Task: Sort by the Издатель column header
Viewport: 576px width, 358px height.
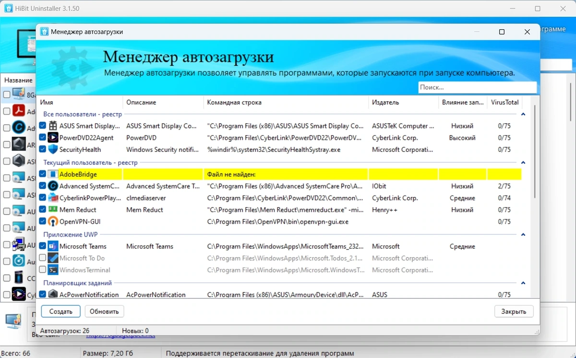Action: point(403,102)
